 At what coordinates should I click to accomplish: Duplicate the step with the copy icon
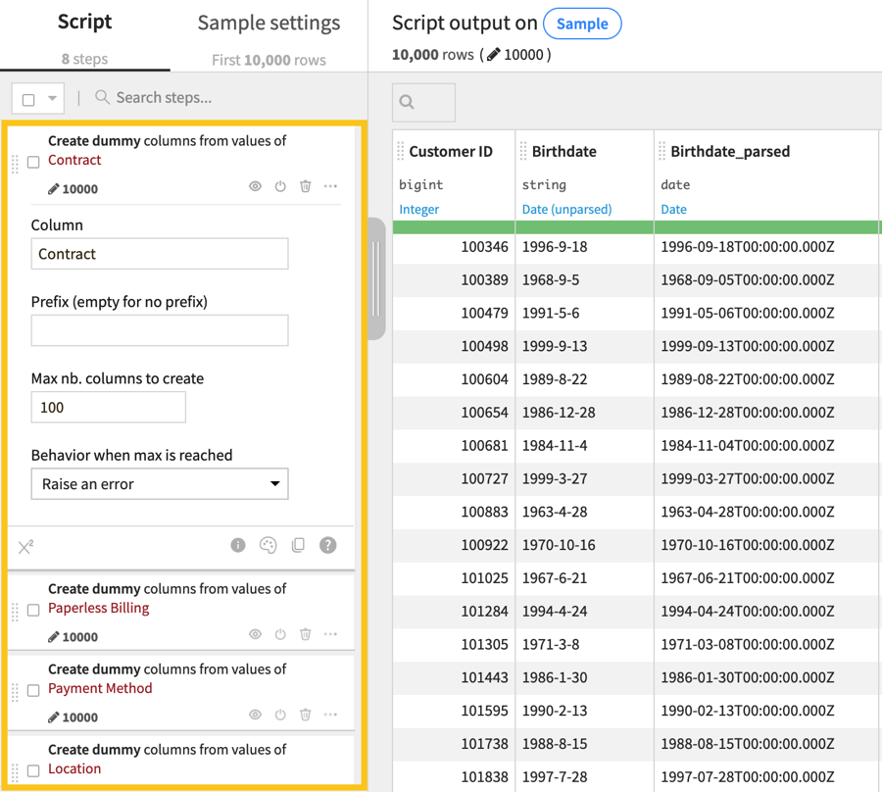click(x=298, y=545)
